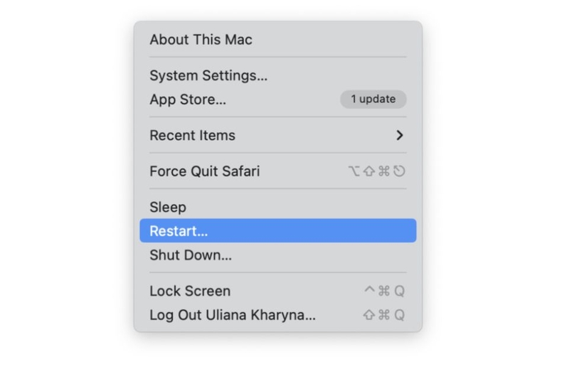Image resolution: width=569 pixels, height=379 pixels.
Task: Open System Settings from the menu
Action: pyautogui.click(x=208, y=75)
